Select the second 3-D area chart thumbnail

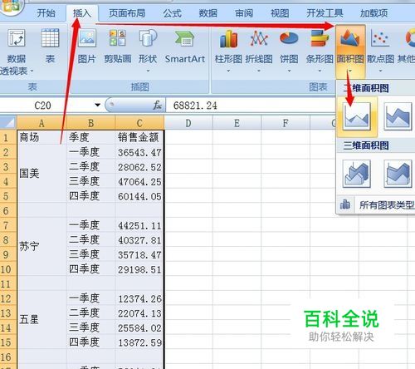coord(398,174)
